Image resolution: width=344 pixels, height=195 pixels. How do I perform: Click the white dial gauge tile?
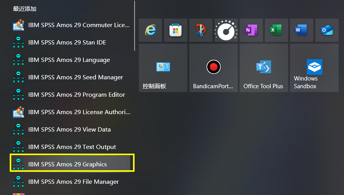pyautogui.click(x=226, y=30)
